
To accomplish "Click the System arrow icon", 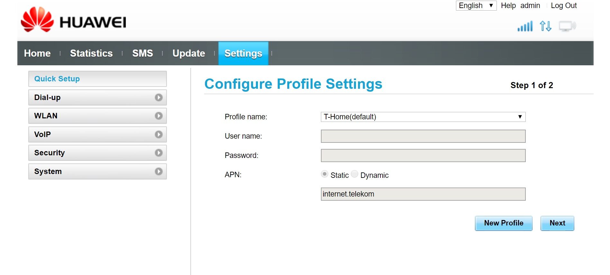I will (159, 171).
